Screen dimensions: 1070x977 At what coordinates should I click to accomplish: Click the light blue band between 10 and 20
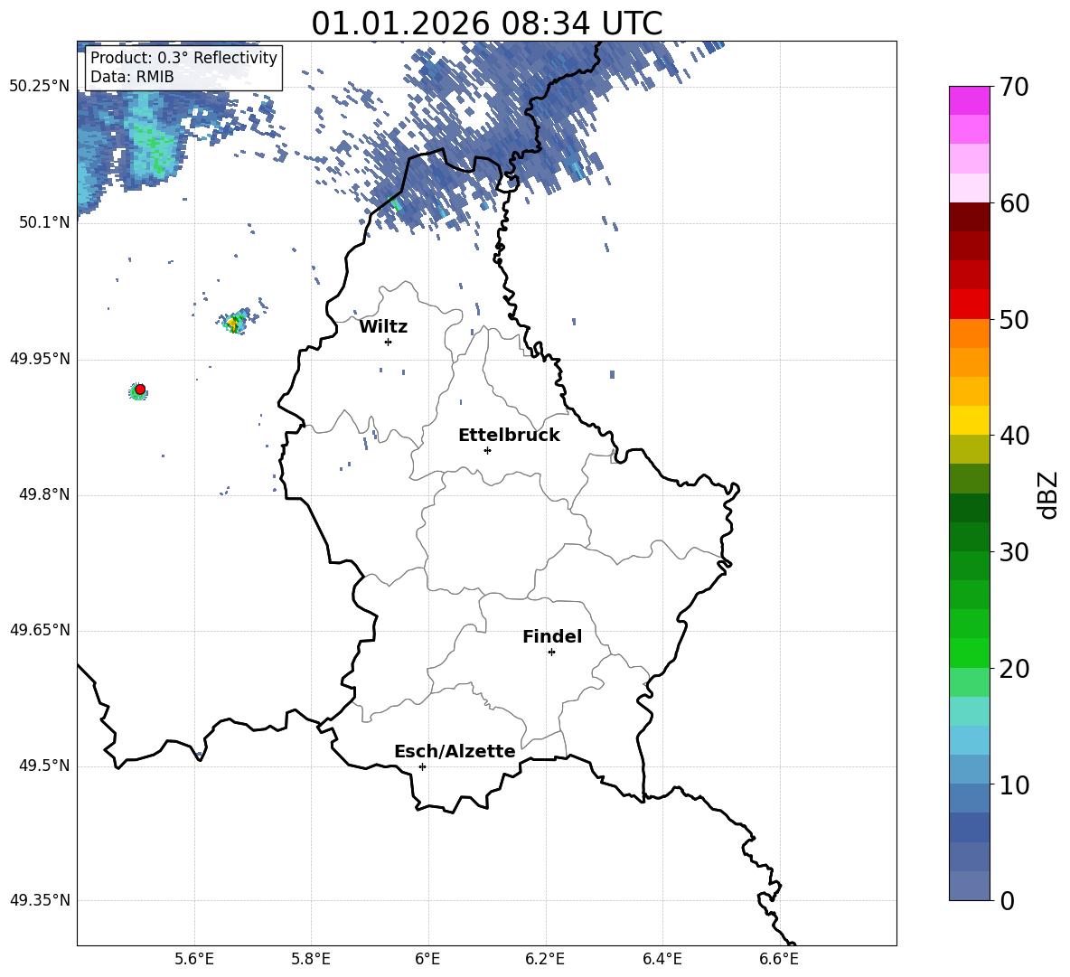[x=969, y=740]
